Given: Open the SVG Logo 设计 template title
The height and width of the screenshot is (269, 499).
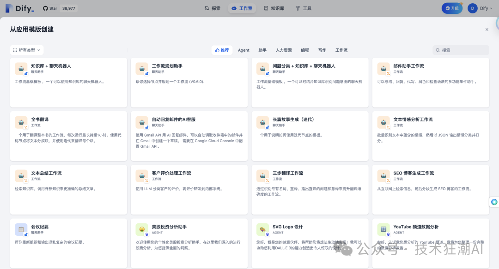Looking at the screenshot, I should [288, 227].
